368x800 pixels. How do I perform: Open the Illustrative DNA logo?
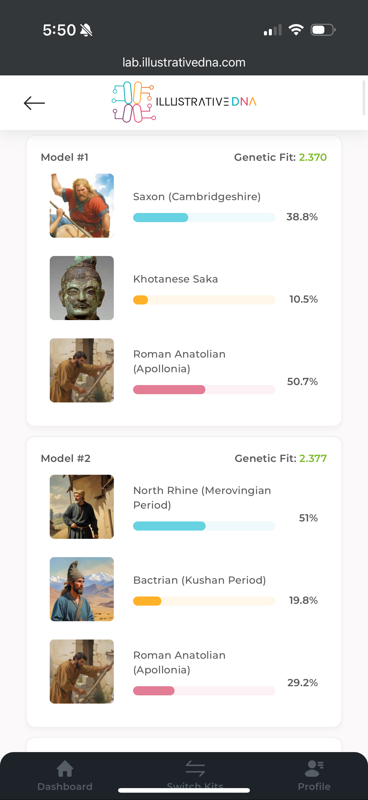click(184, 102)
